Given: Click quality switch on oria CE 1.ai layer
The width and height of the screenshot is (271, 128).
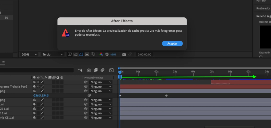Looking at the screenshot, I should (x=42, y=118).
